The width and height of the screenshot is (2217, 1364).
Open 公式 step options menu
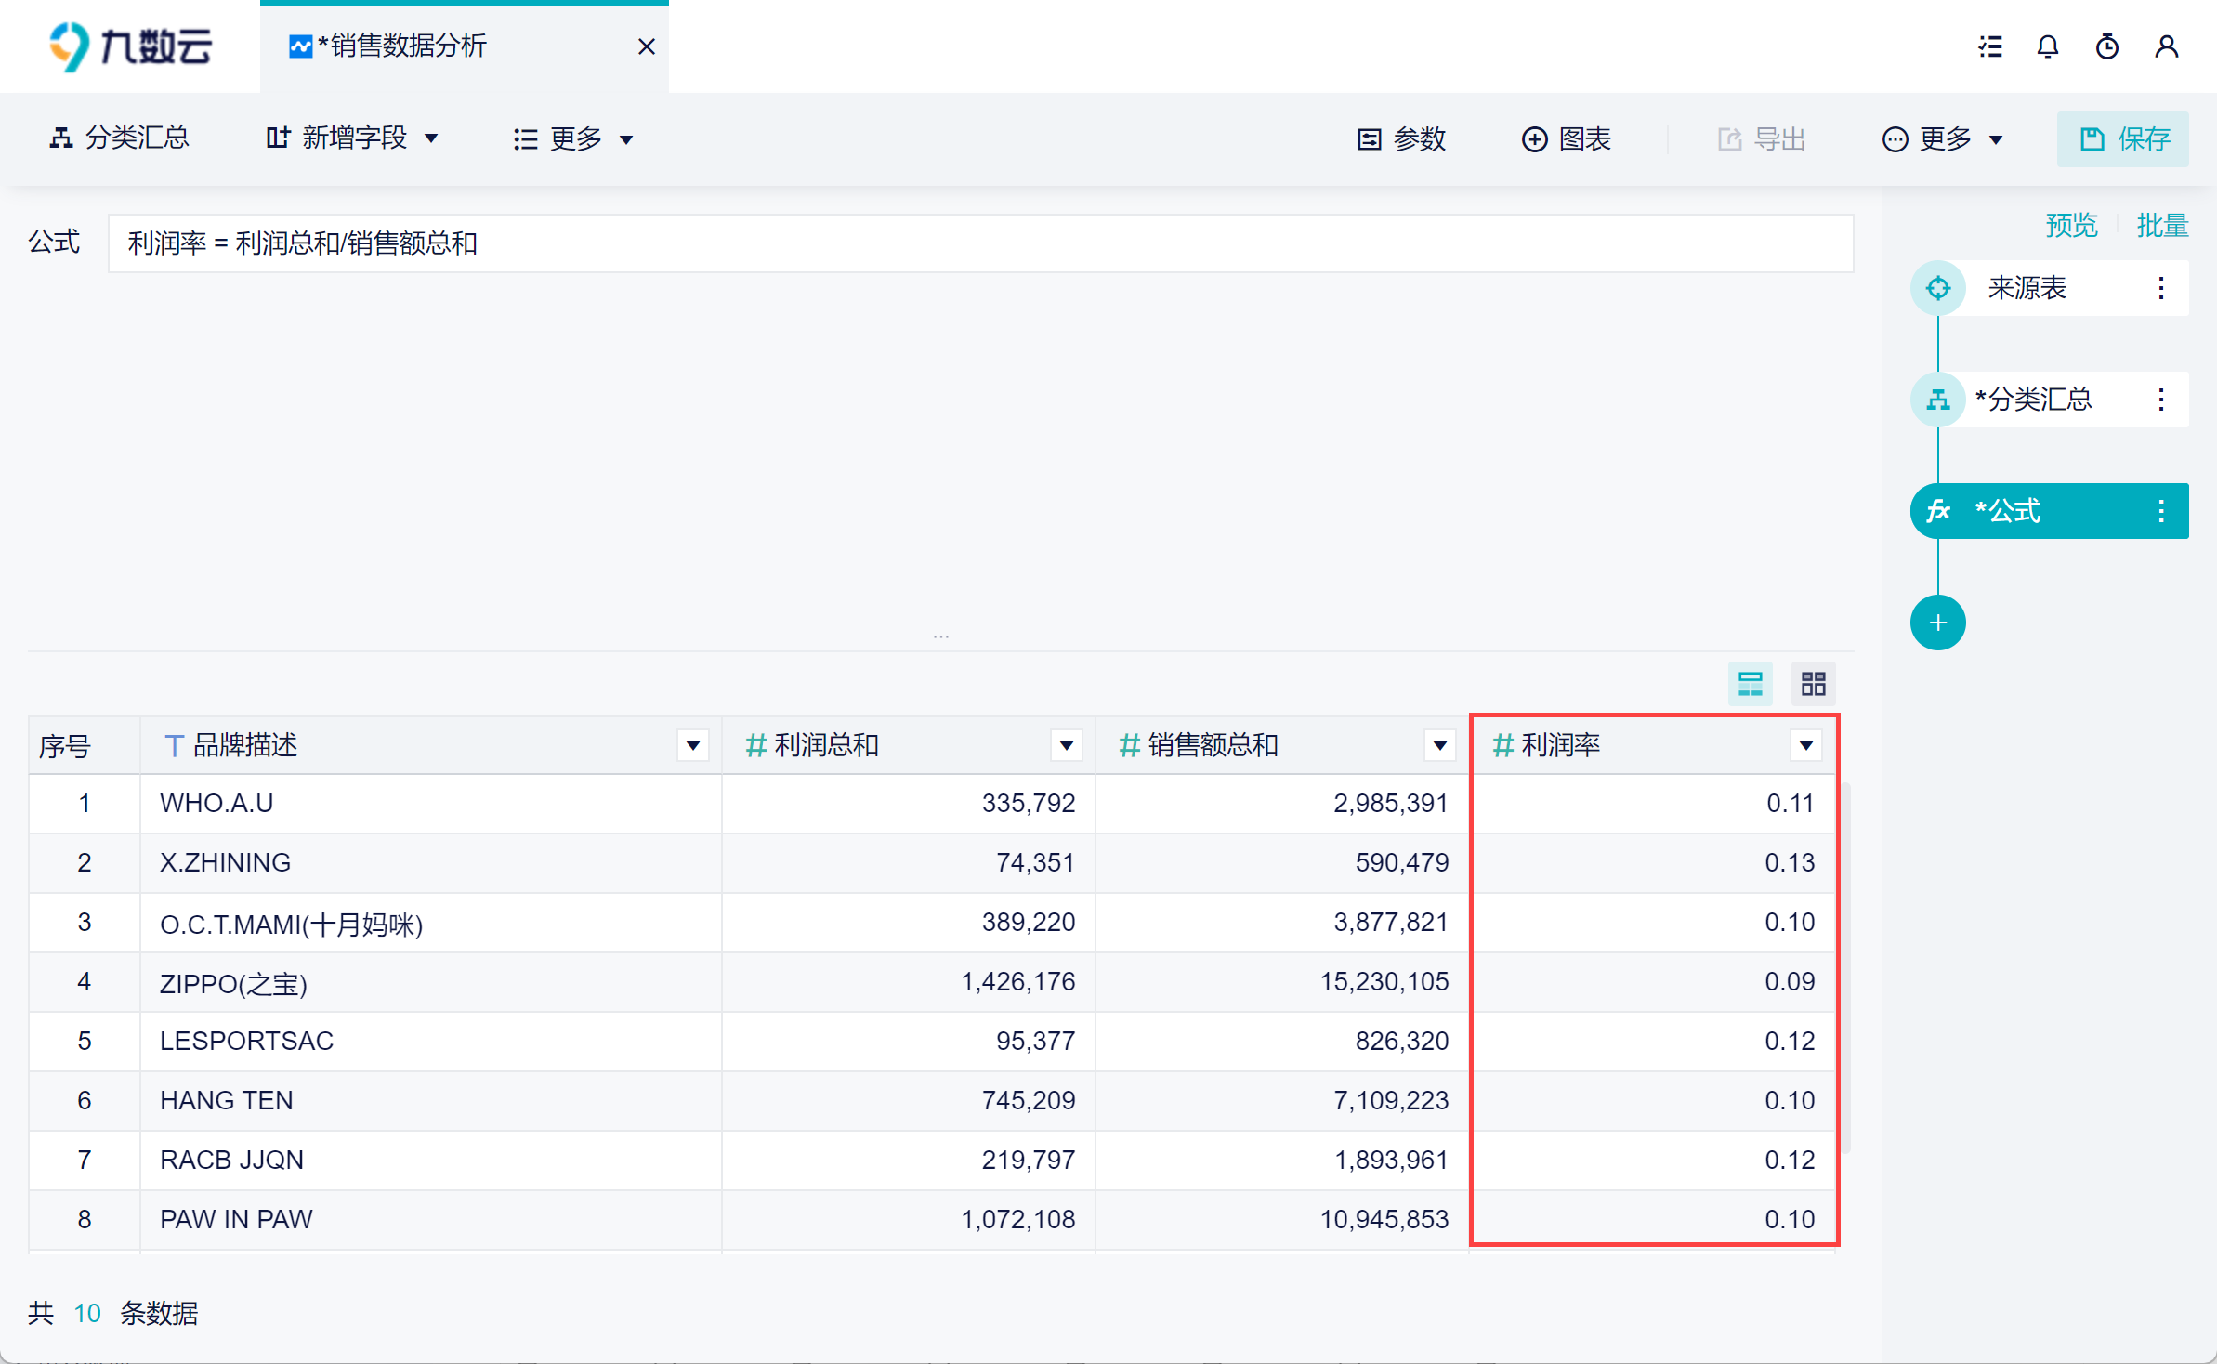(x=2161, y=511)
